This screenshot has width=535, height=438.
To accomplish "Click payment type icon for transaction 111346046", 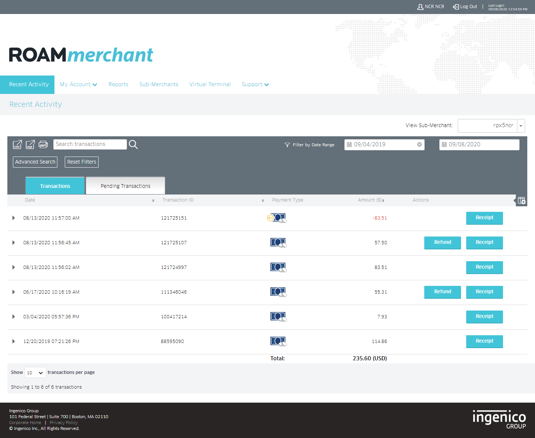I will [x=279, y=292].
